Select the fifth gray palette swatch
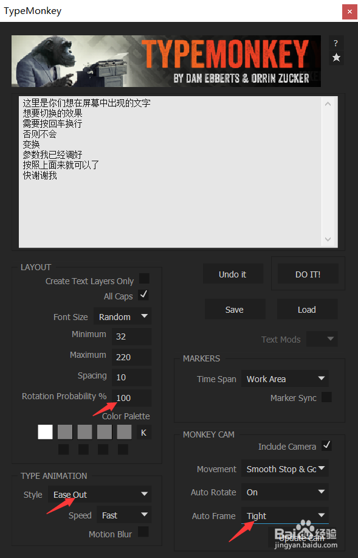358x558 pixels. click(x=124, y=432)
